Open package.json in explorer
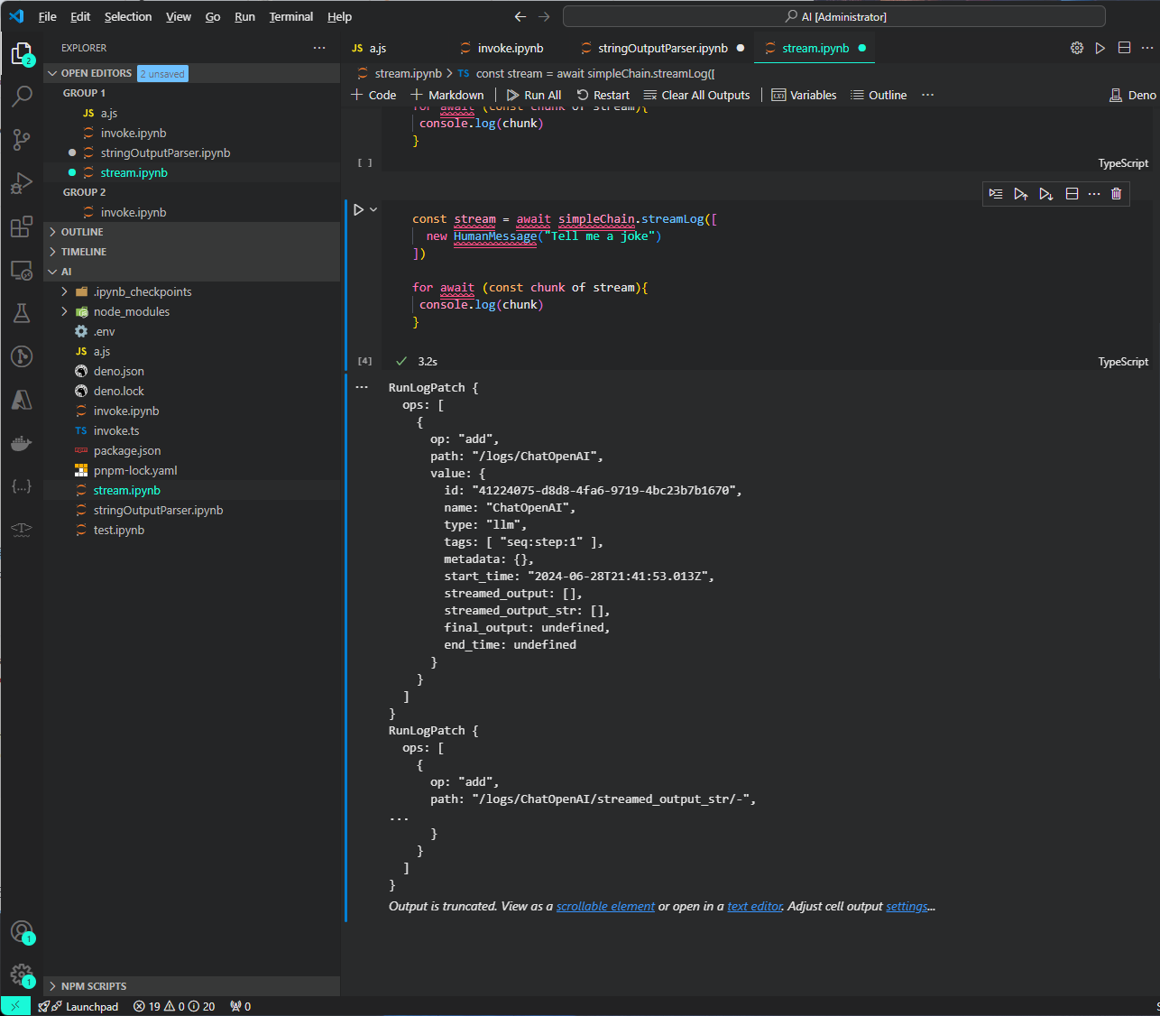Viewport: 1160px width, 1016px height. (191, 450)
